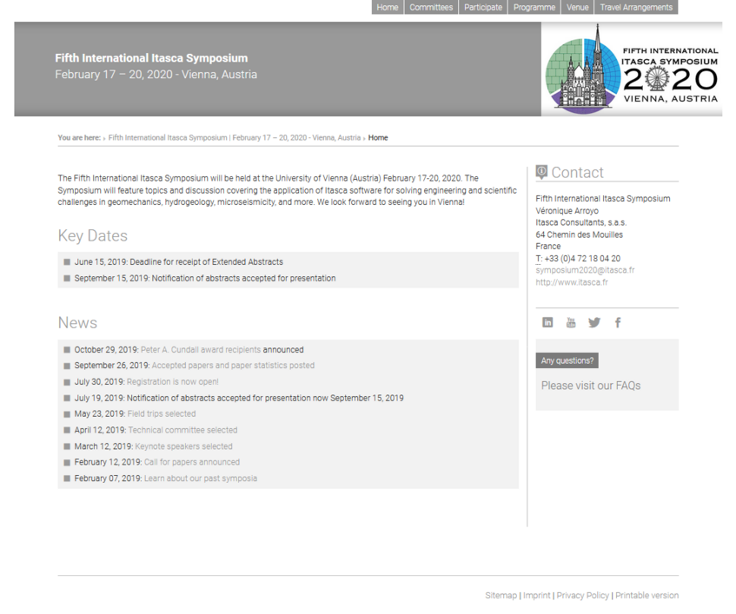Open Learn about our past symposia link
The width and height of the screenshot is (736, 614).
click(201, 479)
